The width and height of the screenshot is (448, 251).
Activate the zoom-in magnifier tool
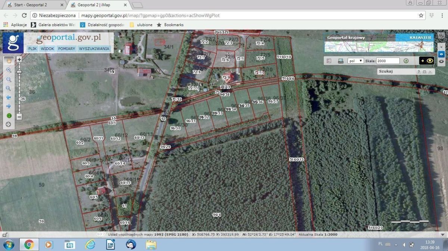9,70
